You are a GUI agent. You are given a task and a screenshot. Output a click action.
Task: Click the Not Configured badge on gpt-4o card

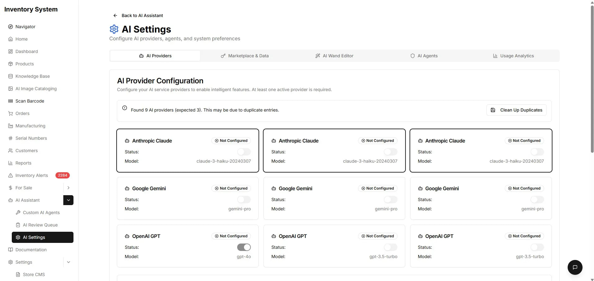[x=231, y=236]
